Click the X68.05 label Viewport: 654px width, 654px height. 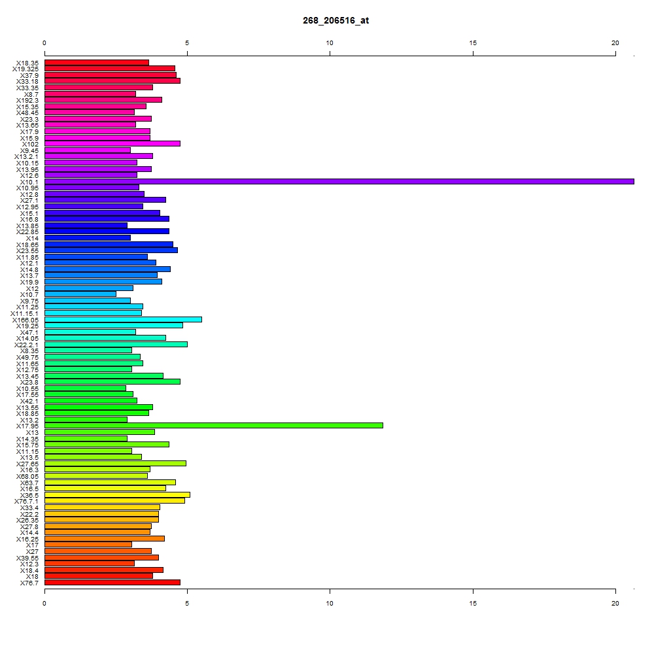click(x=27, y=477)
